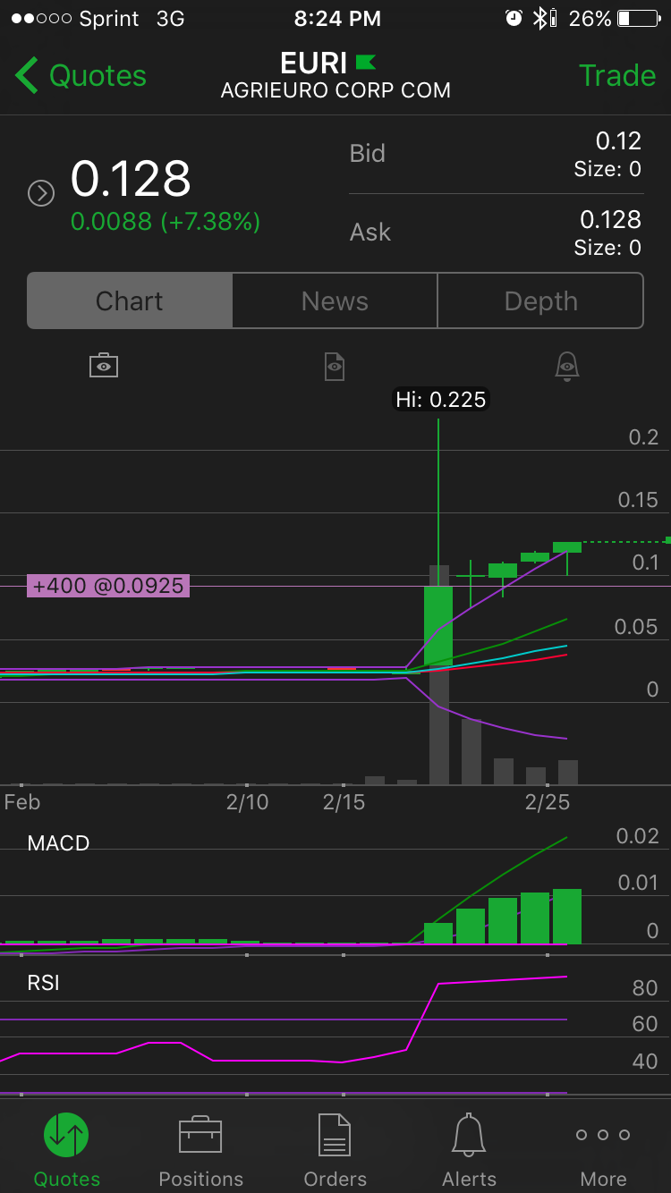The width and height of the screenshot is (671, 1193).
Task: Open the Depth tab
Action: (540, 300)
